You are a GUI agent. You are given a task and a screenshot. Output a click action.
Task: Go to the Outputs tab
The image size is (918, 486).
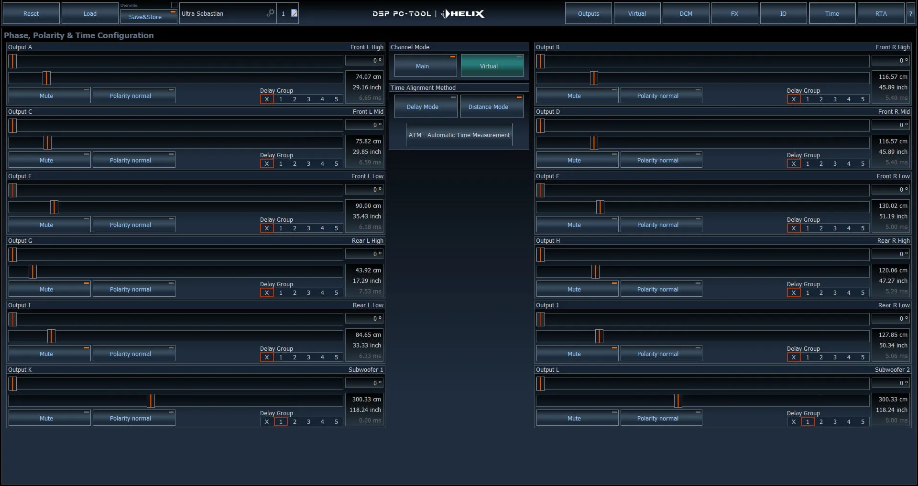click(x=588, y=14)
